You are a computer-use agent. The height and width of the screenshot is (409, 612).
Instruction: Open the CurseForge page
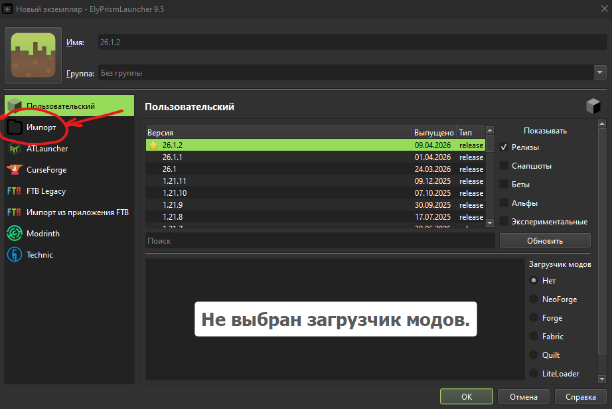[70, 170]
